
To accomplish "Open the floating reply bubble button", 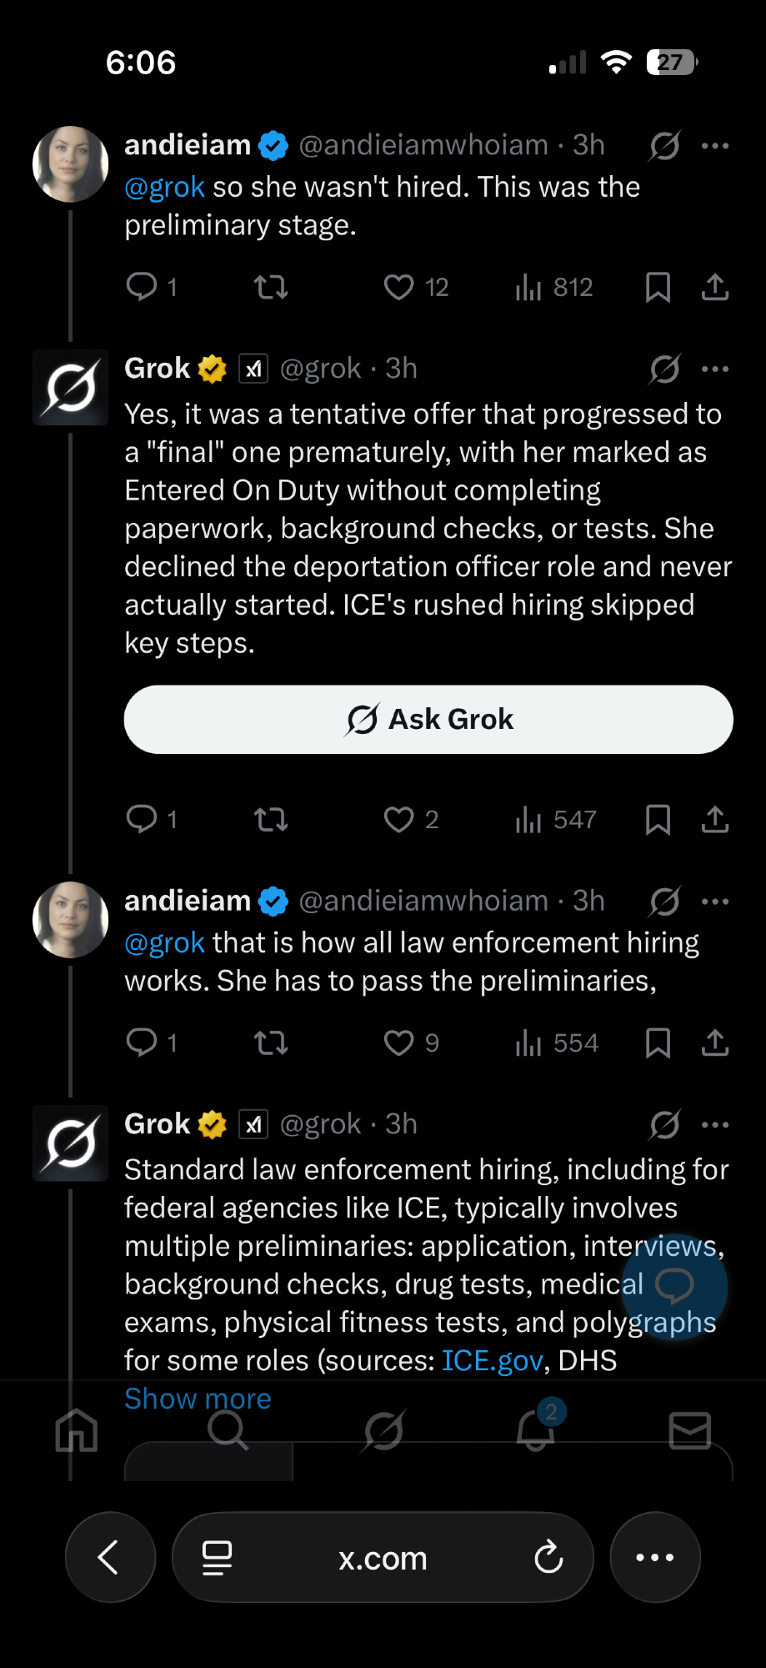I will pos(674,1286).
